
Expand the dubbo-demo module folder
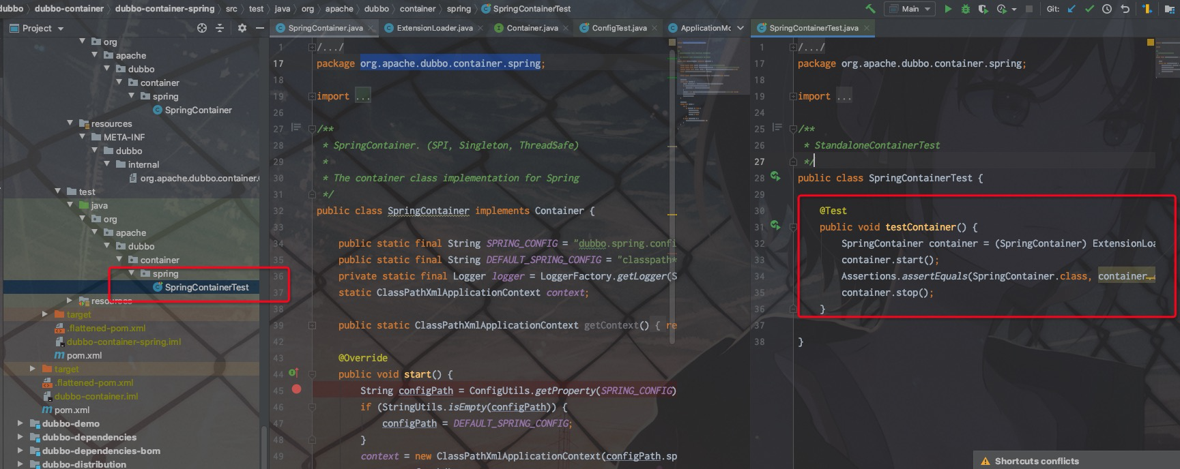(20, 423)
